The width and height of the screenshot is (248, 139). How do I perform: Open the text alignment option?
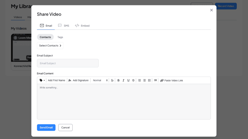click(x=112, y=80)
